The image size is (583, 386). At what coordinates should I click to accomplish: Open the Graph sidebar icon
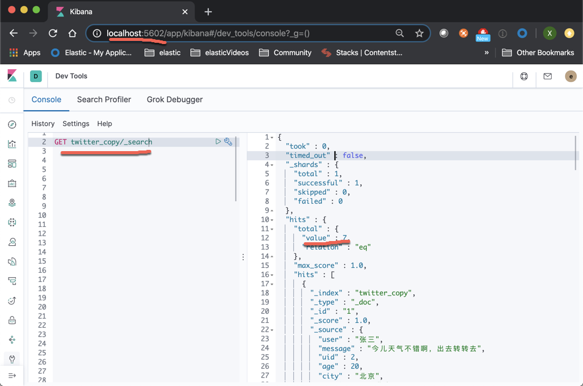(x=12, y=340)
